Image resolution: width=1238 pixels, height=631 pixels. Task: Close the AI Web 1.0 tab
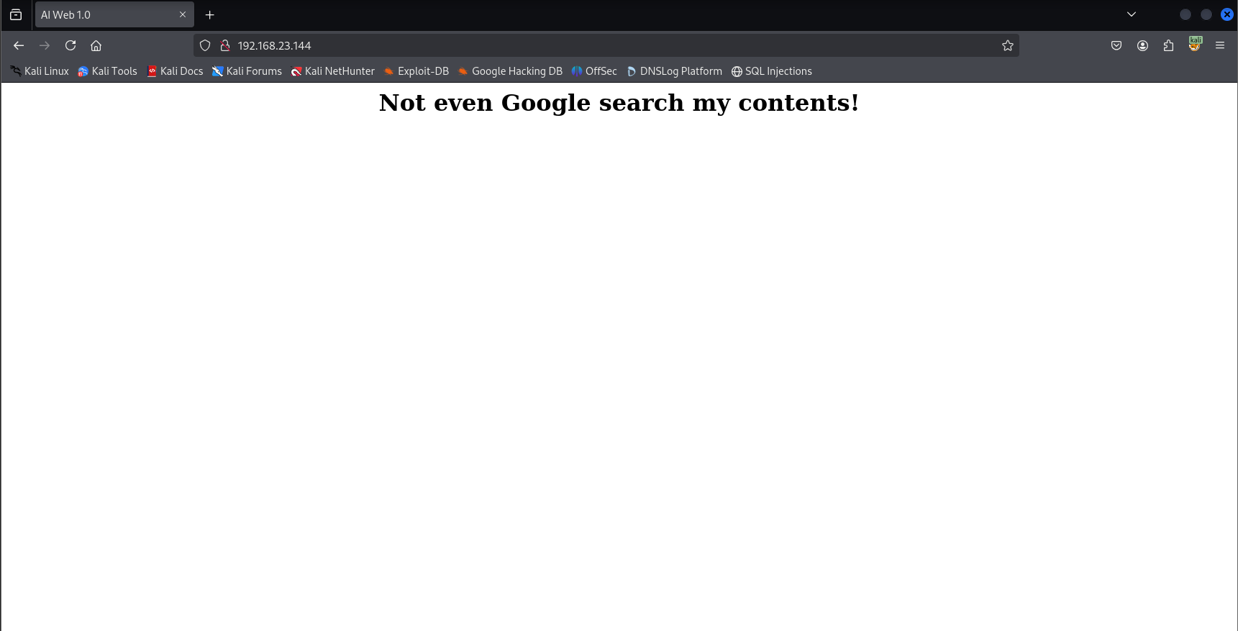[183, 14]
